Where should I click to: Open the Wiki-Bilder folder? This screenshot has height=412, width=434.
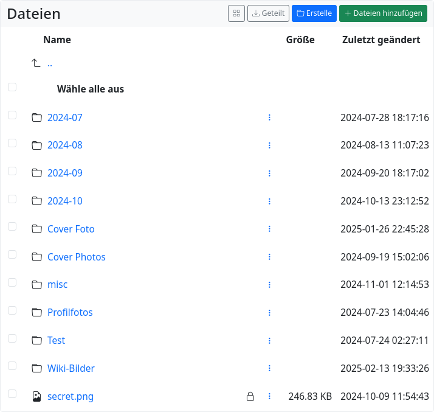pyautogui.click(x=71, y=368)
